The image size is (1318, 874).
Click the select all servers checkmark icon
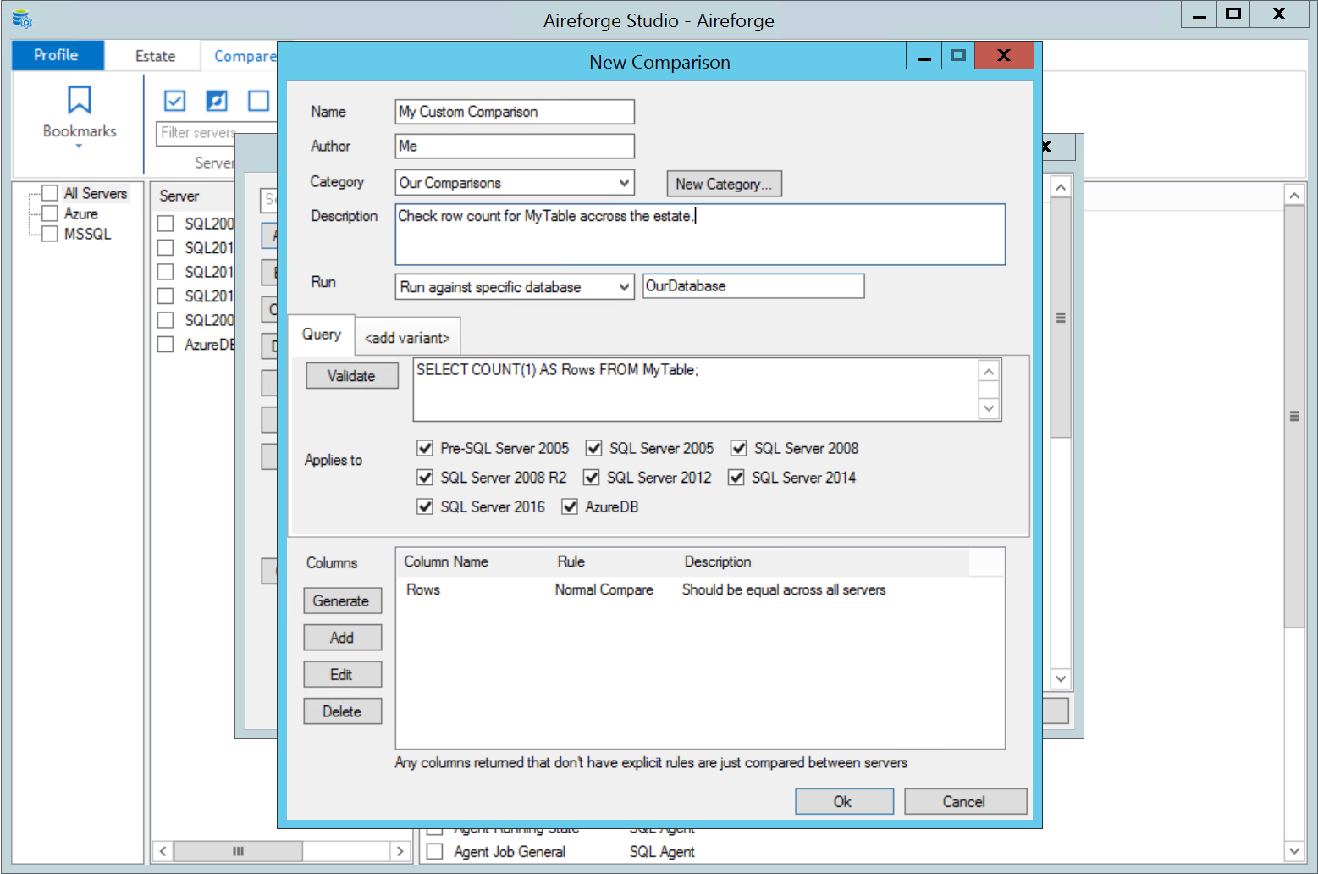(174, 101)
